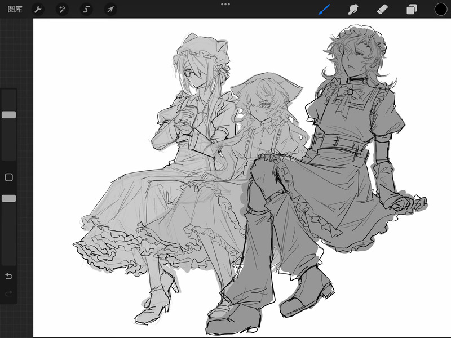Click the brush opacity slider handle

point(9,199)
